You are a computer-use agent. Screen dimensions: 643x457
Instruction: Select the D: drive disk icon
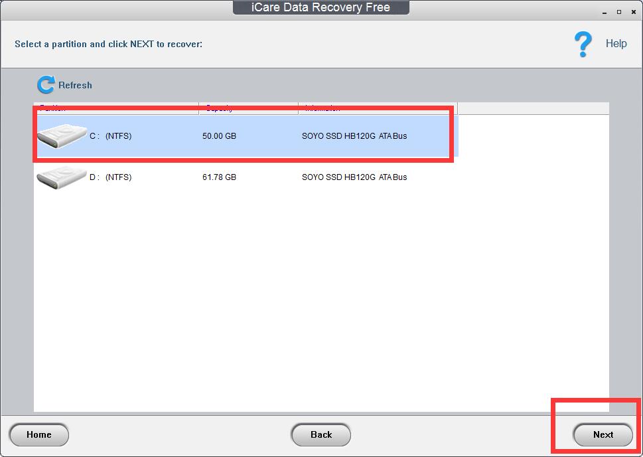[62, 177]
